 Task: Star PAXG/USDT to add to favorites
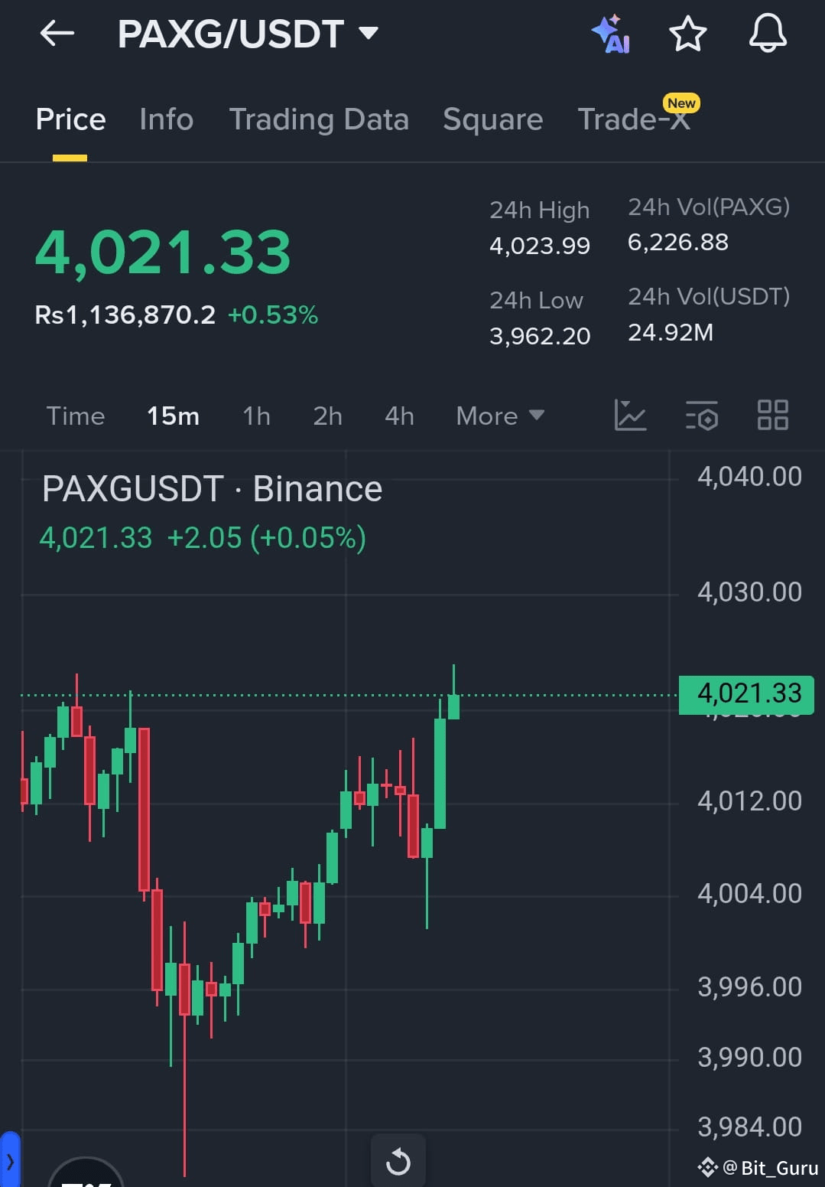point(687,34)
